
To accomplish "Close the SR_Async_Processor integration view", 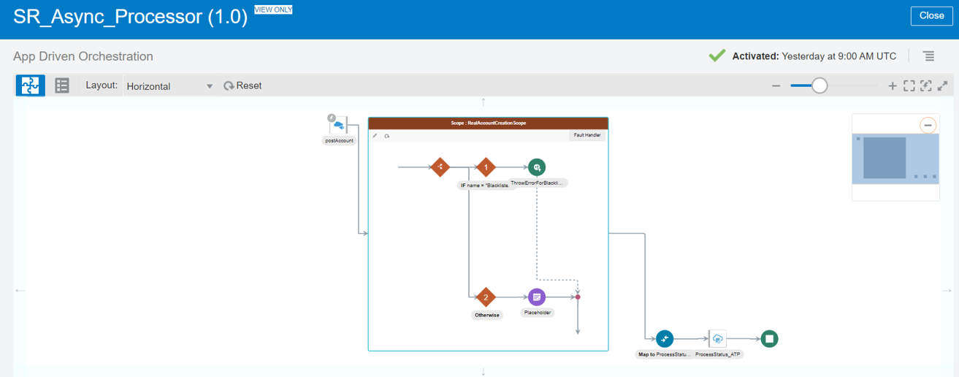I will point(931,15).
